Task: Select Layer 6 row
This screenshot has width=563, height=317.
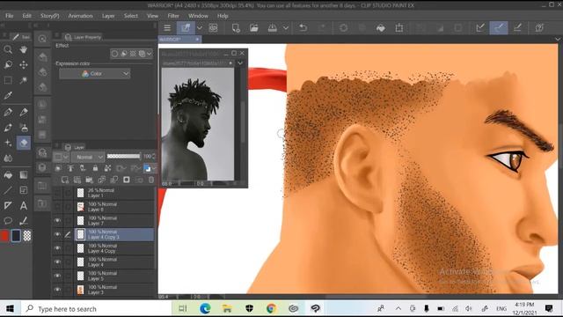Action: tap(114, 207)
